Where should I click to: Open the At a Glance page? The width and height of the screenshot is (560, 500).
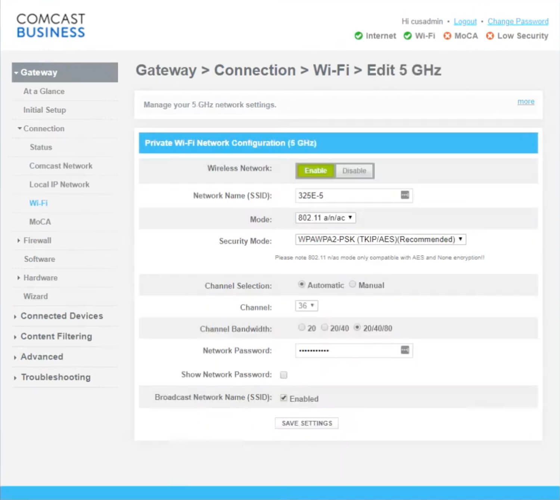click(44, 91)
